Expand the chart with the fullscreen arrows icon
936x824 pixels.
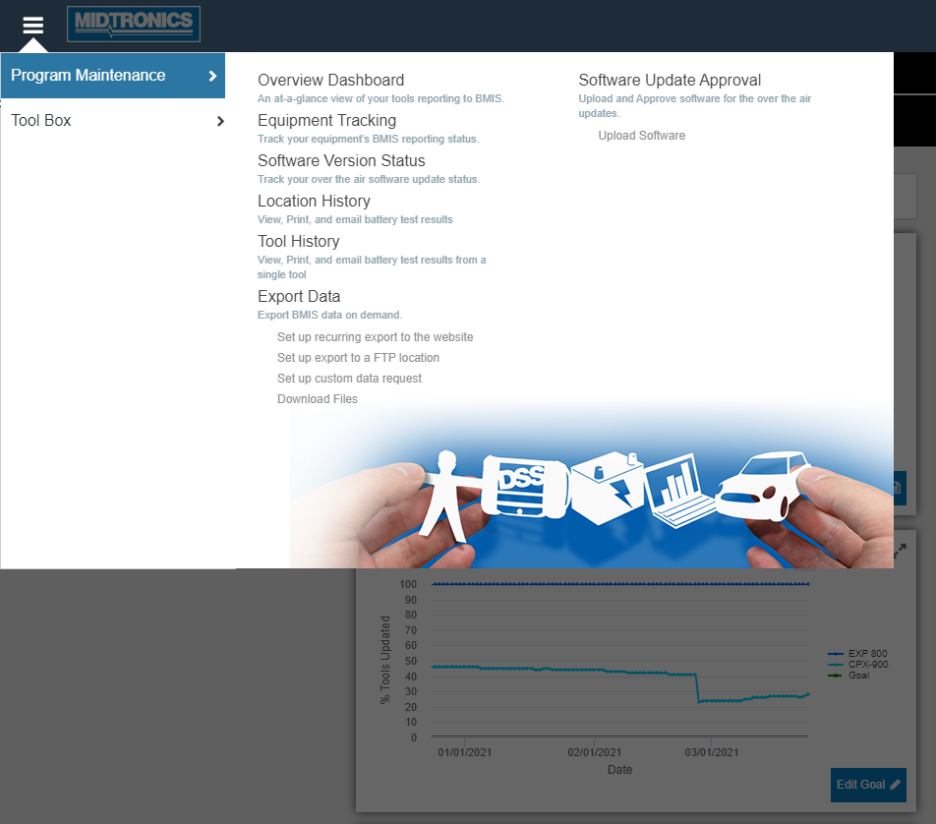pyautogui.click(x=899, y=552)
